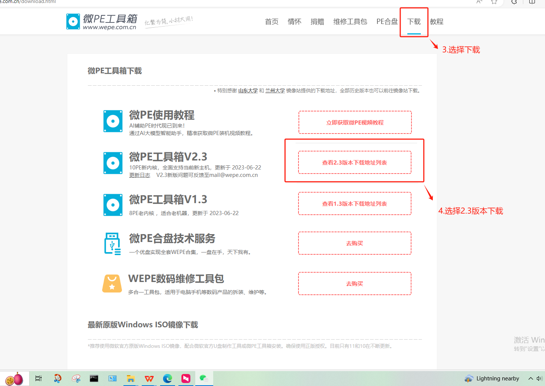The height and width of the screenshot is (386, 545).
Task: Select the 下载 navigation tab
Action: point(414,22)
